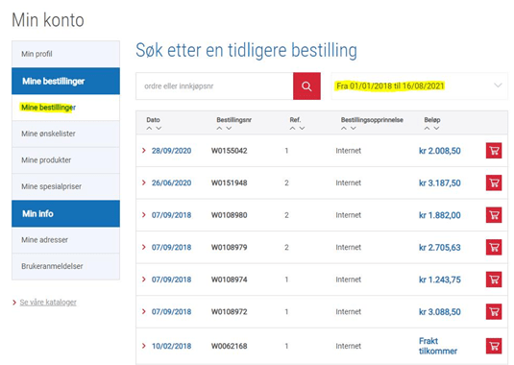514x365 pixels.
Task: Click amount kr 1.243,75
Action: coord(440,280)
